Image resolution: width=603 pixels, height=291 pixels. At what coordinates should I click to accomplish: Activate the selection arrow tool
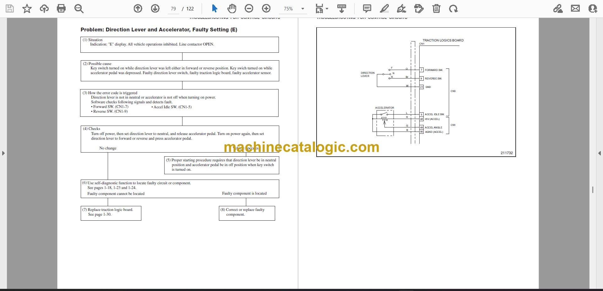(215, 8)
